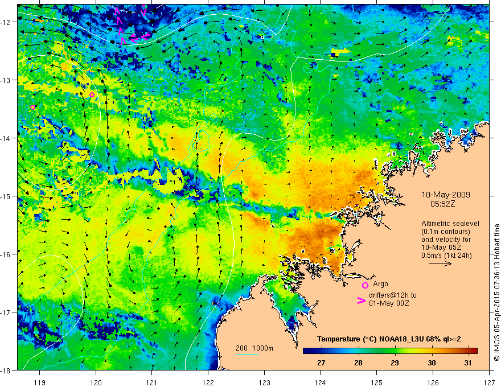
Task: Click the 119 longitude axis label
Action: [x=40, y=382]
